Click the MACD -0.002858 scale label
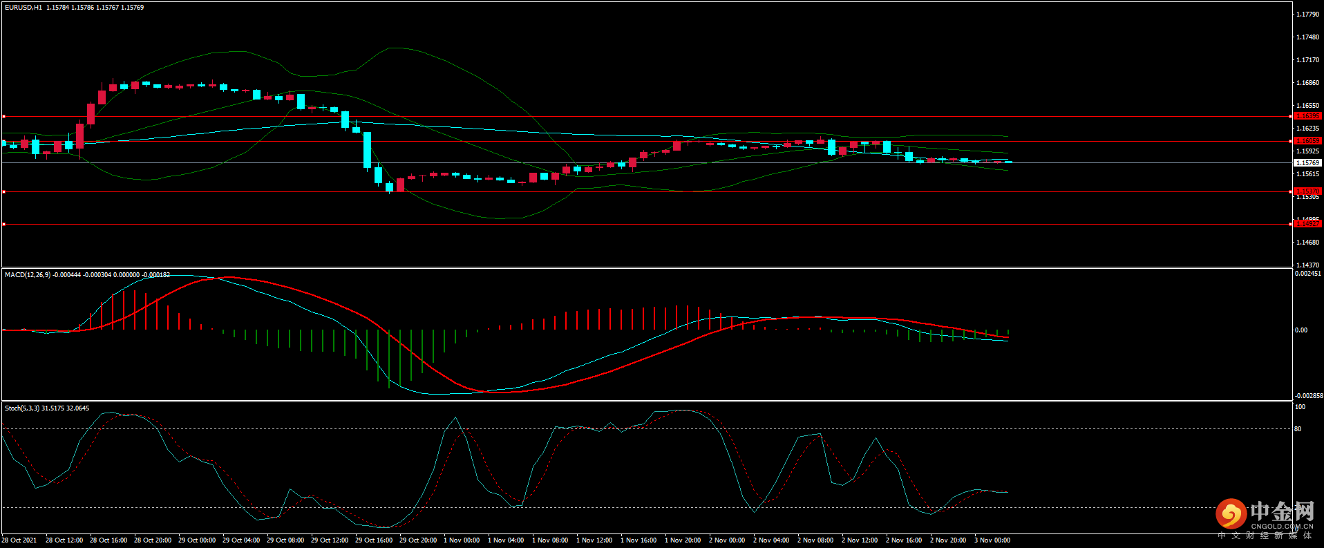This screenshot has width=1324, height=548. (1309, 396)
